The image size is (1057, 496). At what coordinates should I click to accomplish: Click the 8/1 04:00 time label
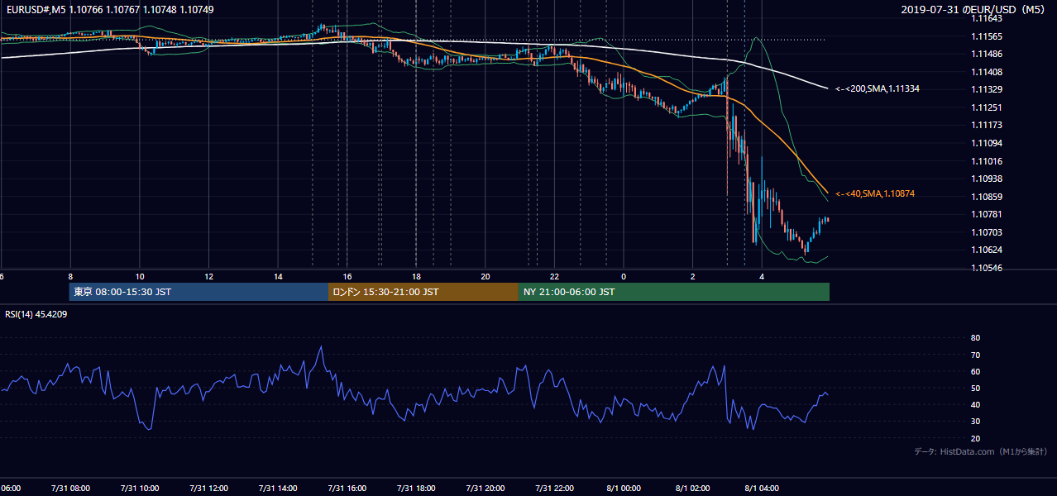click(x=763, y=489)
